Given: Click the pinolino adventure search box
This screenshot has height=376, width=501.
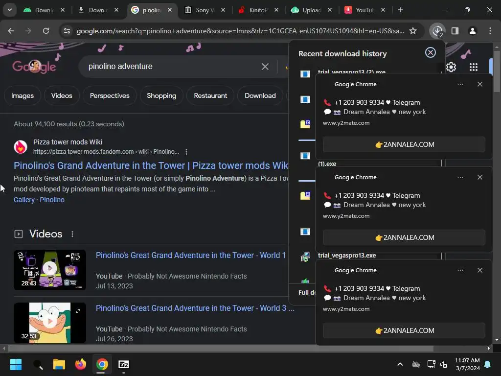Looking at the screenshot, I should 173,67.
